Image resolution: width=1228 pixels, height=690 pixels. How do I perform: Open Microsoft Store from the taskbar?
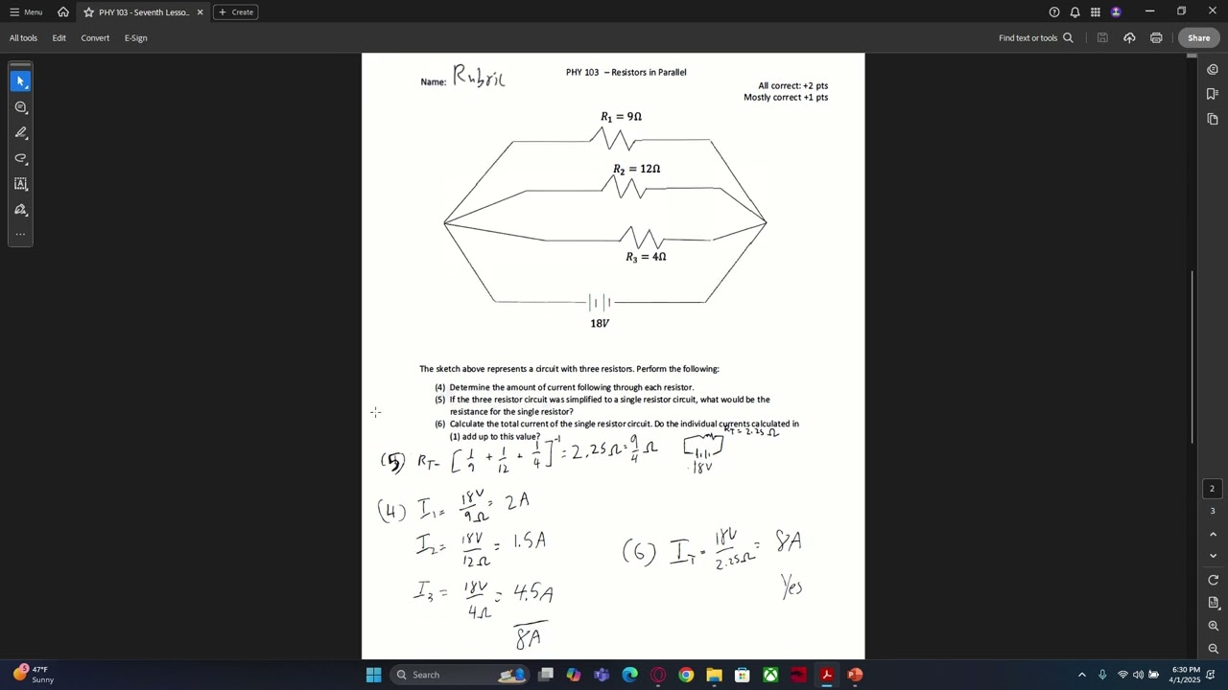click(x=743, y=675)
